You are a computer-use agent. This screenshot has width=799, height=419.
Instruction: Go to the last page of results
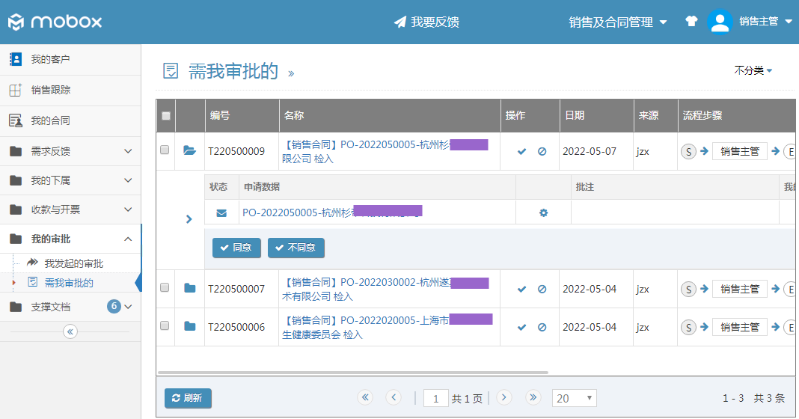(533, 397)
